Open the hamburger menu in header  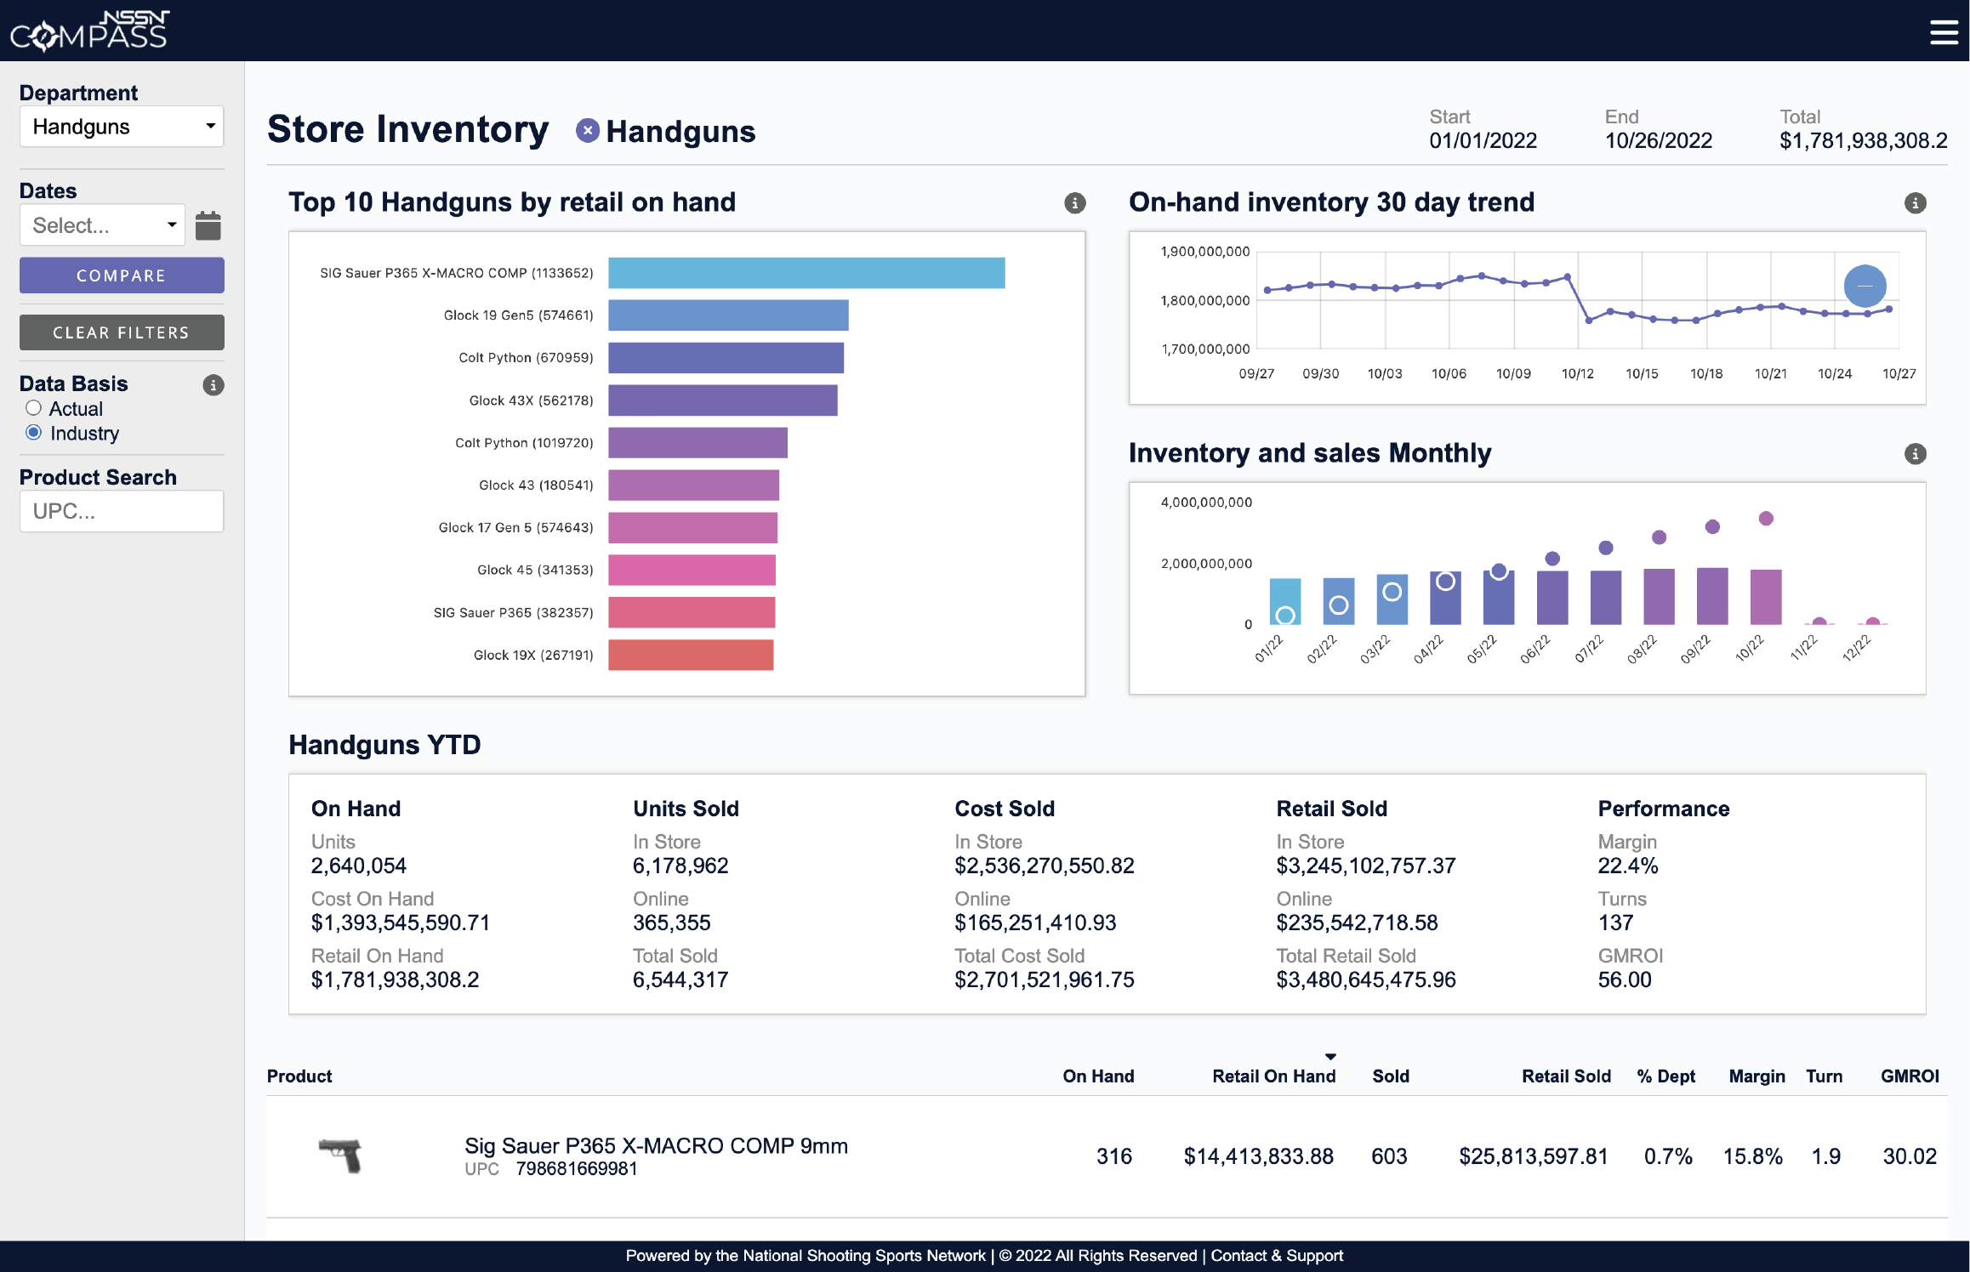click(x=1944, y=32)
